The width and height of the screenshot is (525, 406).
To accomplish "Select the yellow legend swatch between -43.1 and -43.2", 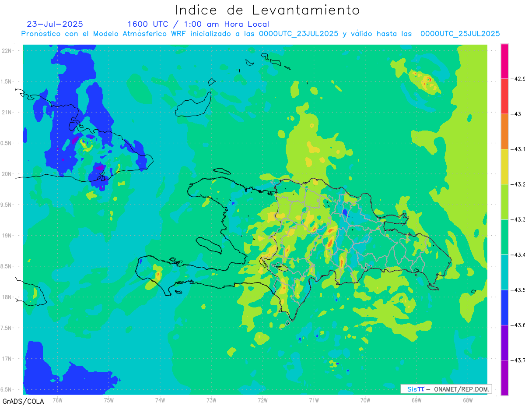I will [x=504, y=166].
